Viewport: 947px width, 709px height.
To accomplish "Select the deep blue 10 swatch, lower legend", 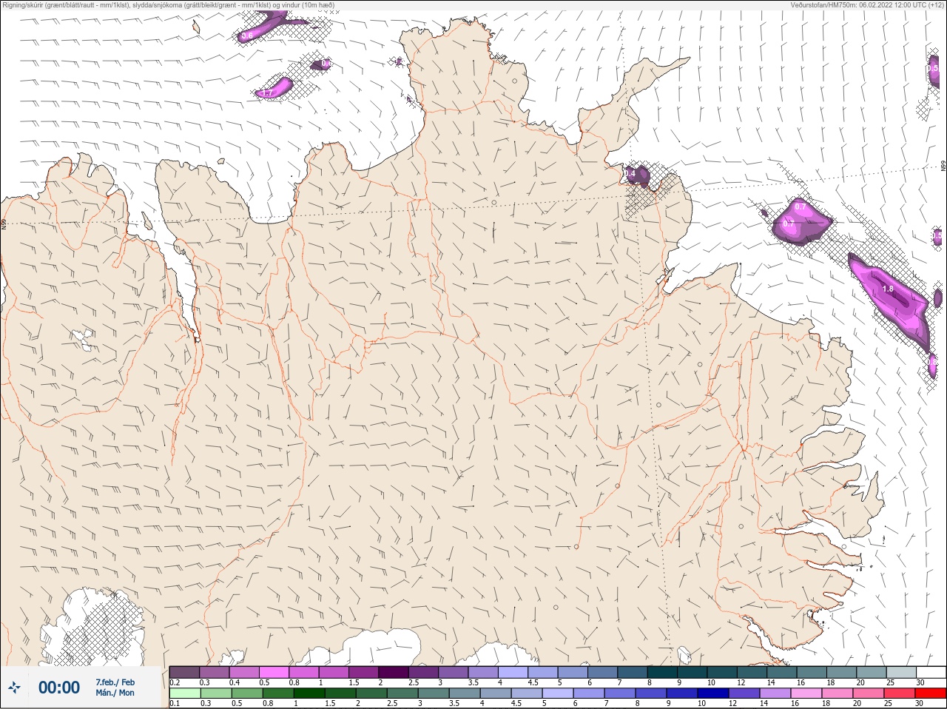I will (x=713, y=693).
